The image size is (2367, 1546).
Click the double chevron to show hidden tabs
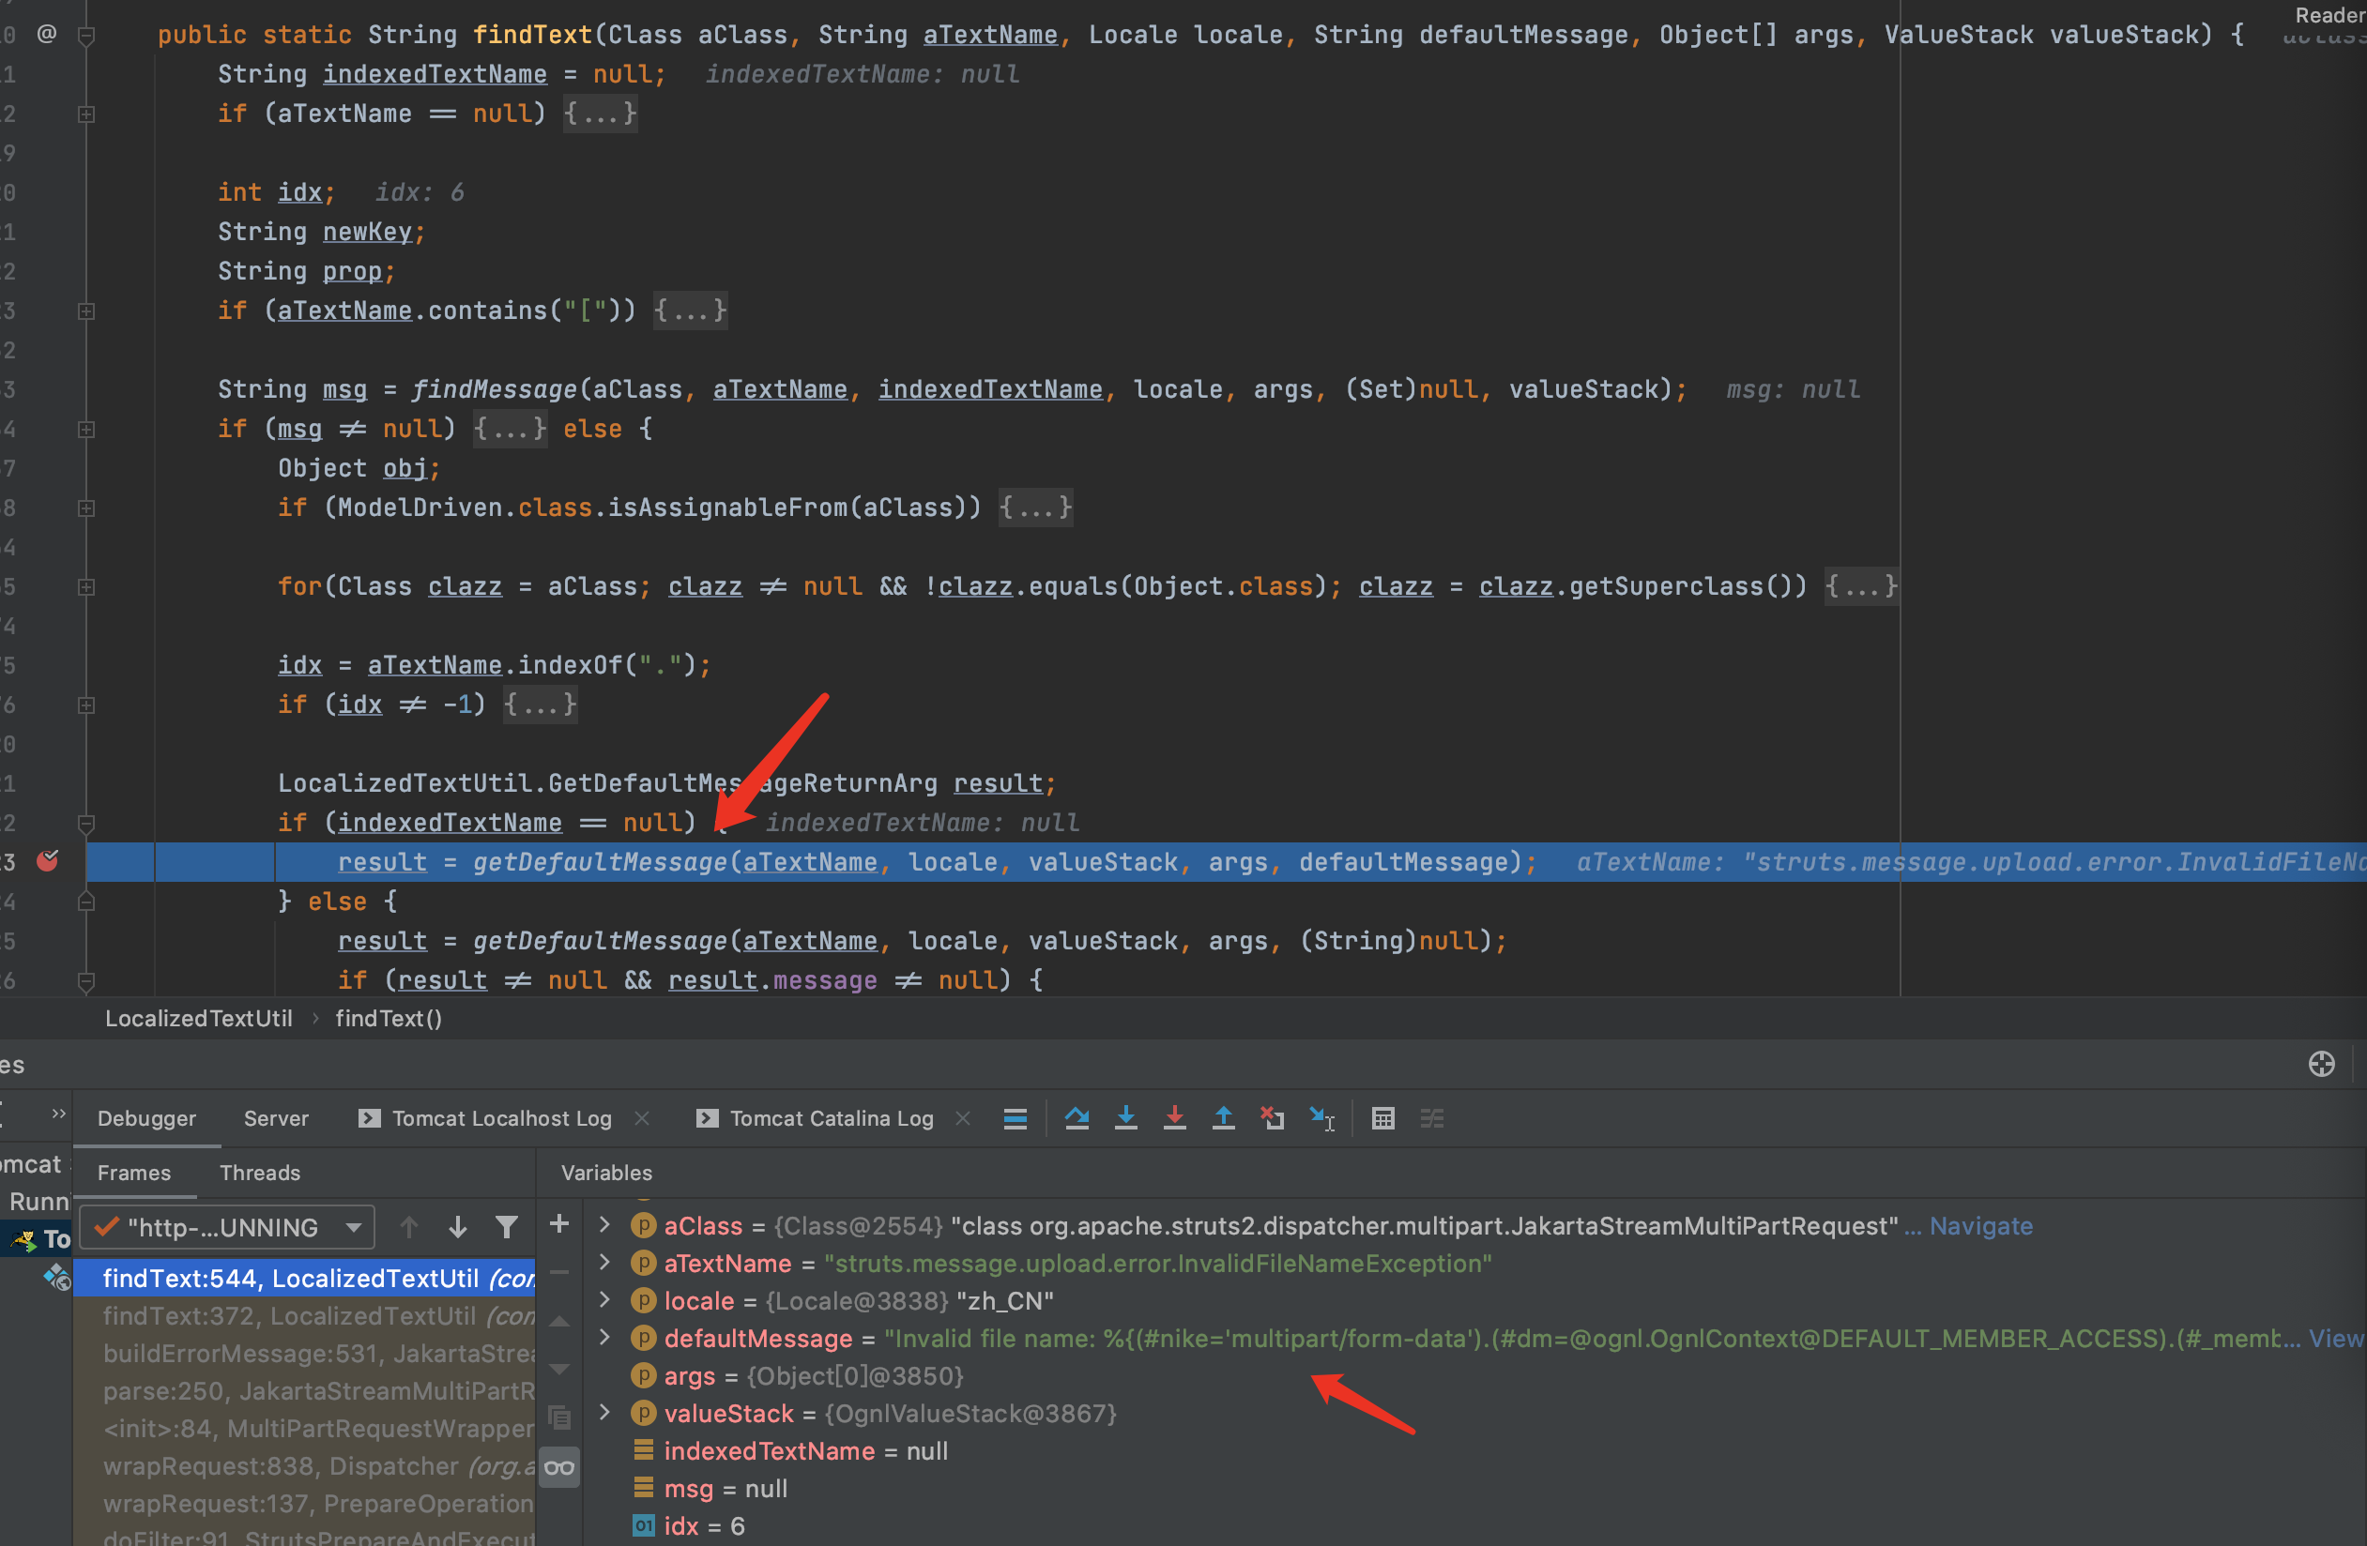[x=57, y=1114]
